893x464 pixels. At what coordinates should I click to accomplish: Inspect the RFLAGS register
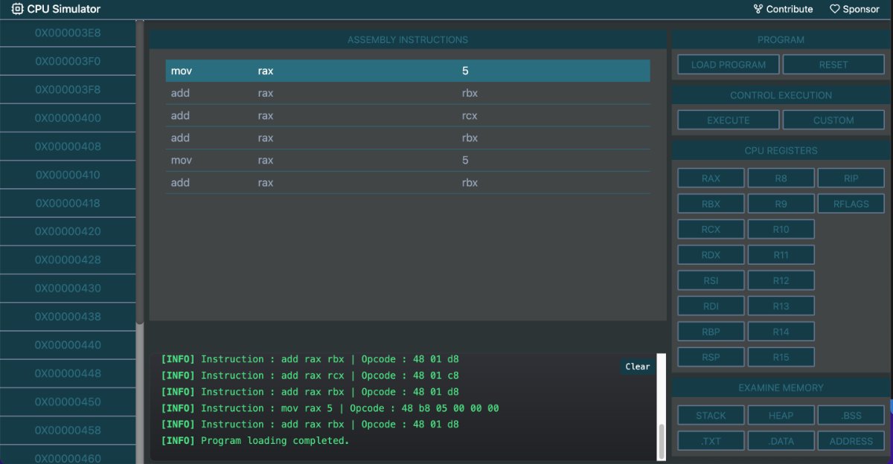(x=851, y=204)
